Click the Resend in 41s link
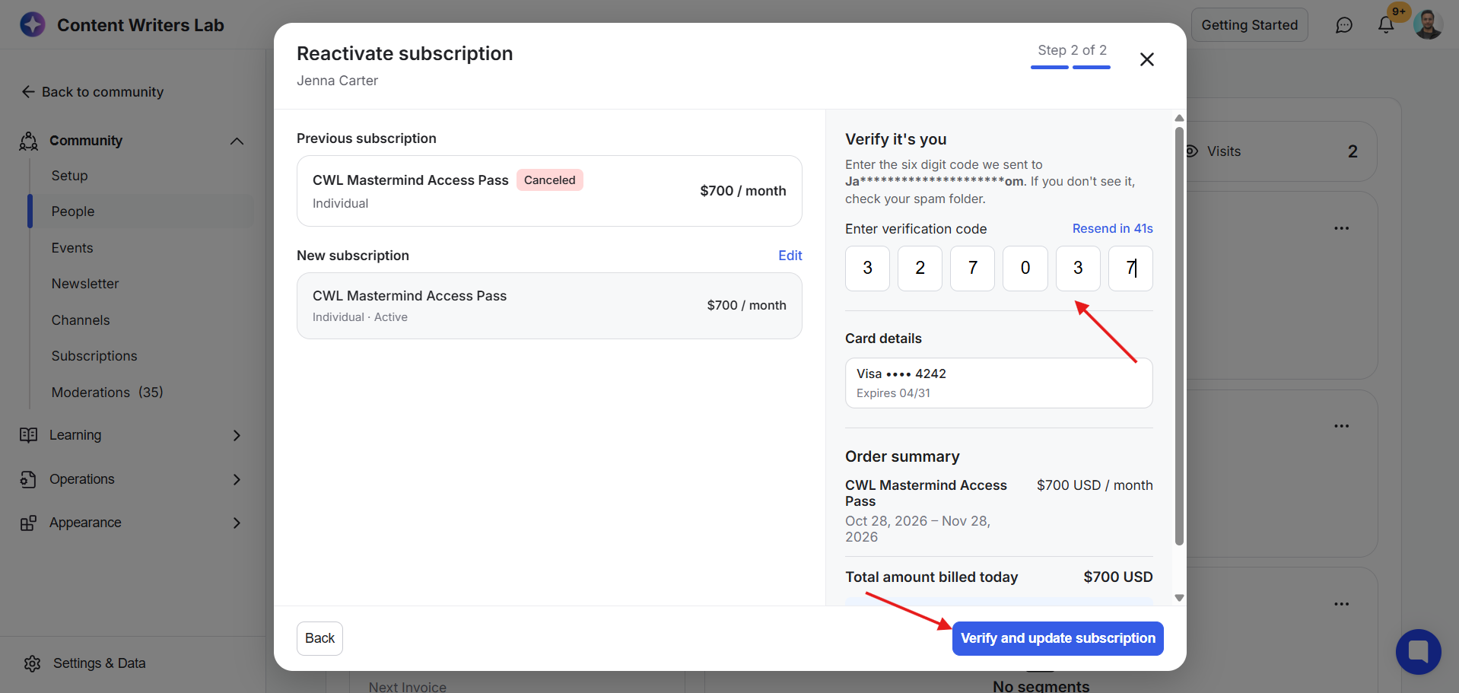1459x693 pixels. pos(1113,228)
